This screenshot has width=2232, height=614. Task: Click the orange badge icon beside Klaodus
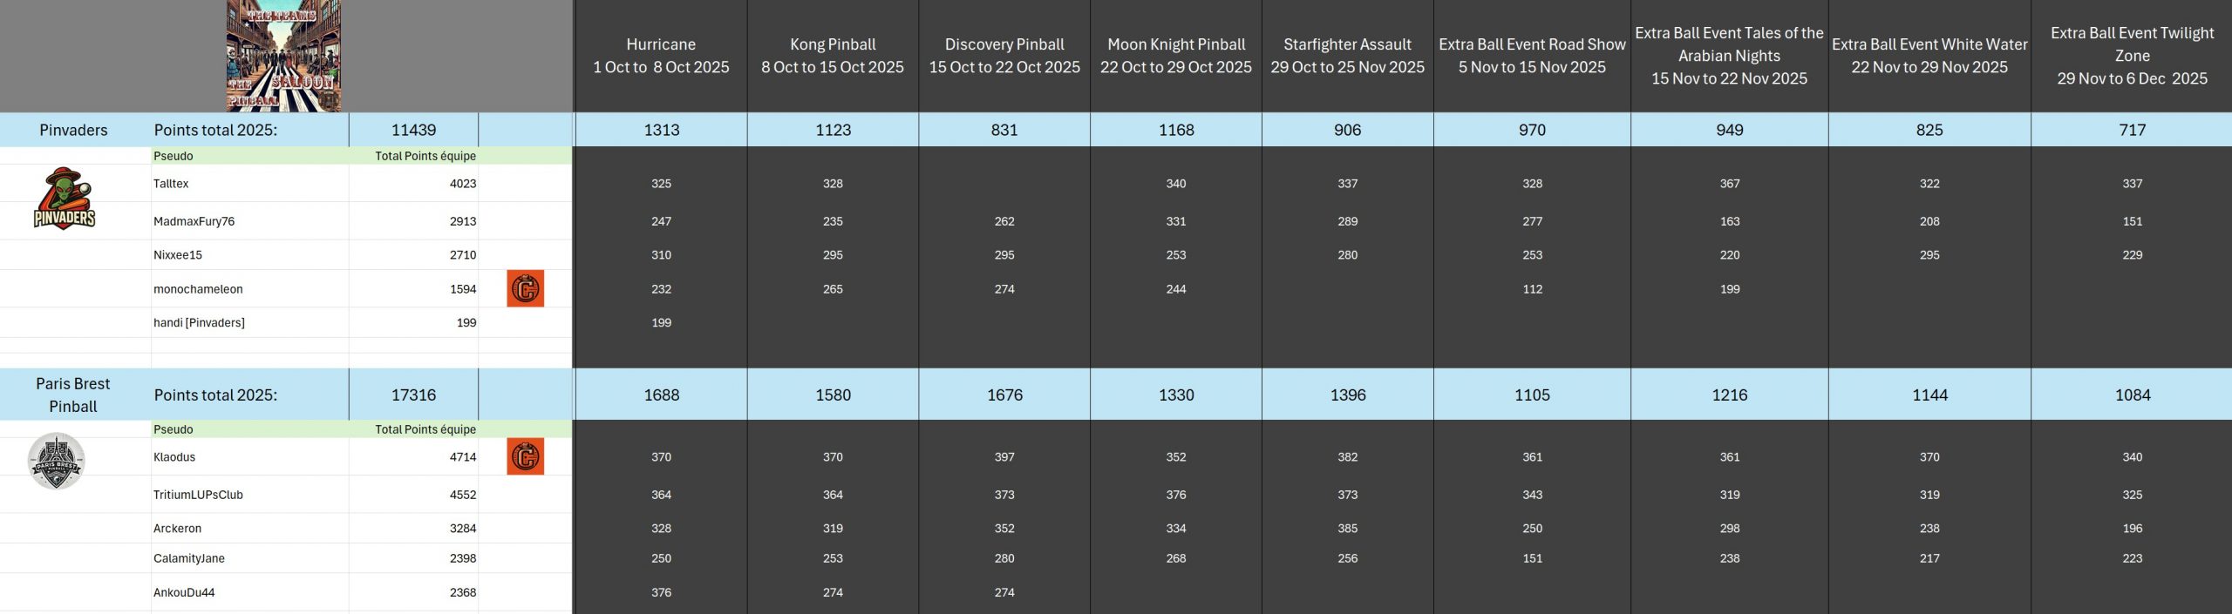(x=525, y=456)
